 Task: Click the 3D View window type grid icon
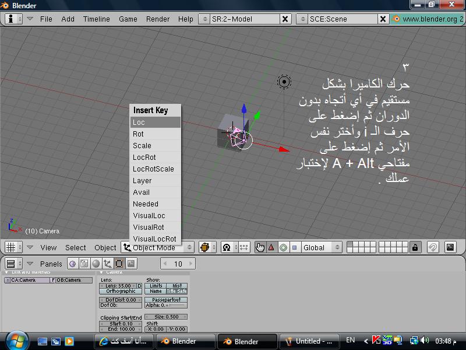tap(13, 247)
